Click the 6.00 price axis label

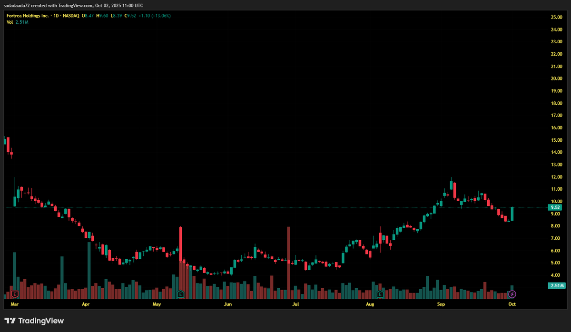pos(556,251)
